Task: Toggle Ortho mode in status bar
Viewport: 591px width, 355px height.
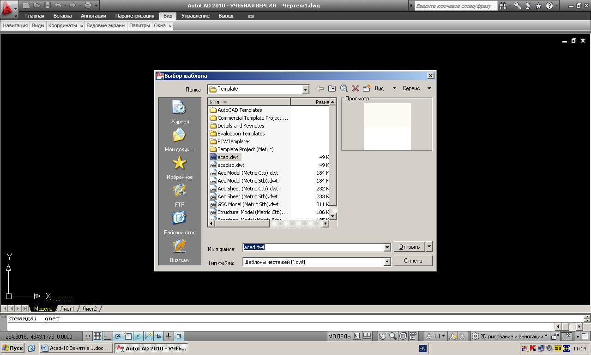Action: pyautogui.click(x=108, y=336)
